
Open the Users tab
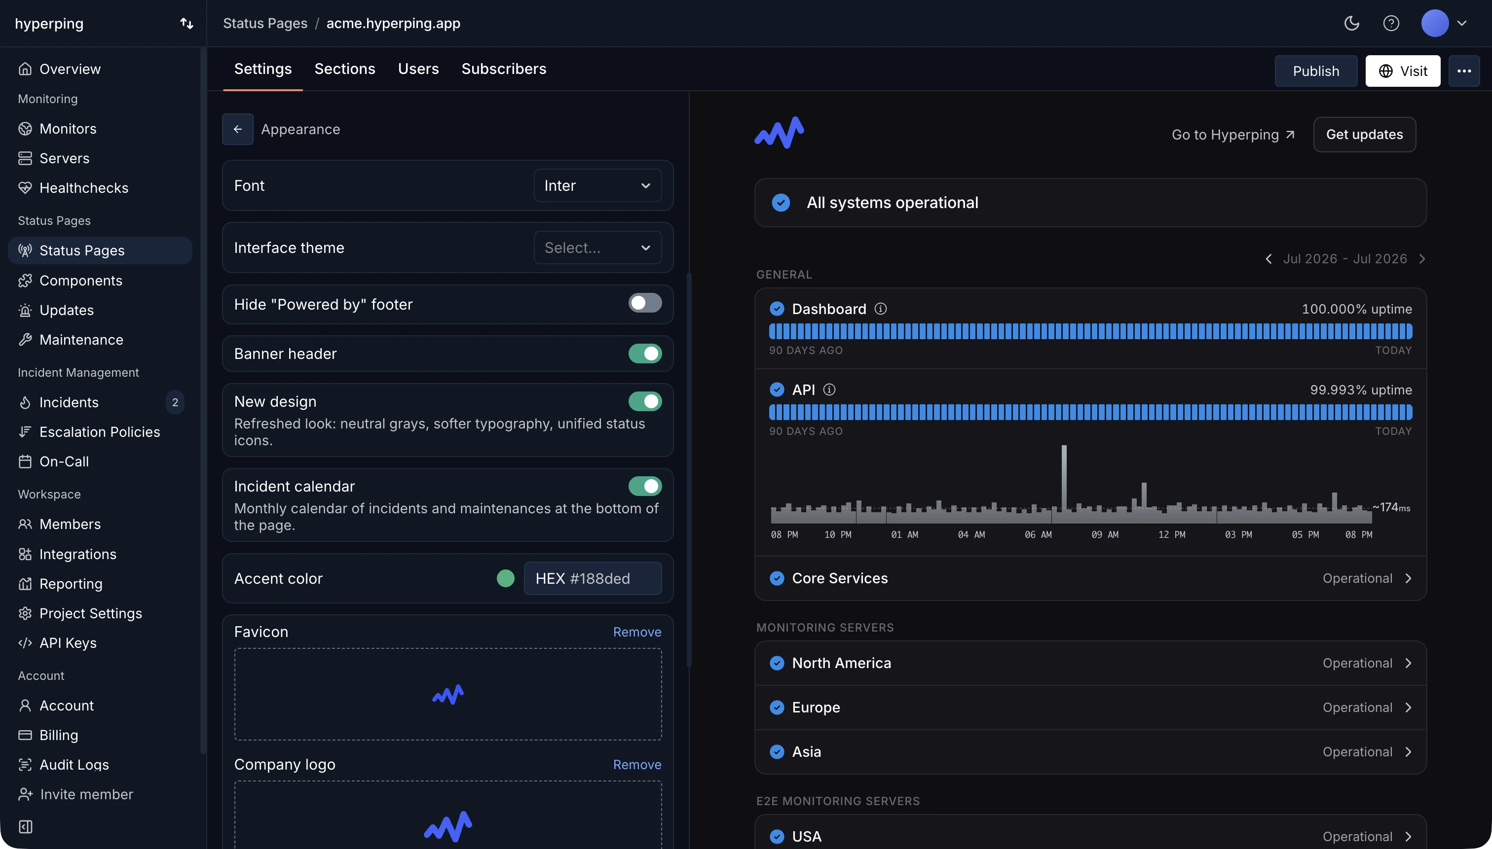coord(418,69)
